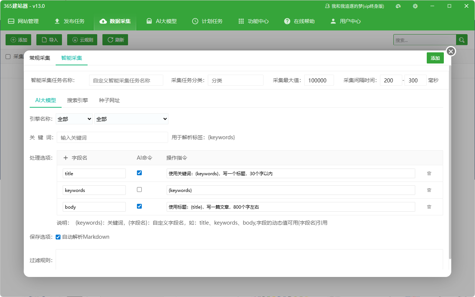Open the 功能中心 grid menu
475x297 pixels.
click(253, 21)
